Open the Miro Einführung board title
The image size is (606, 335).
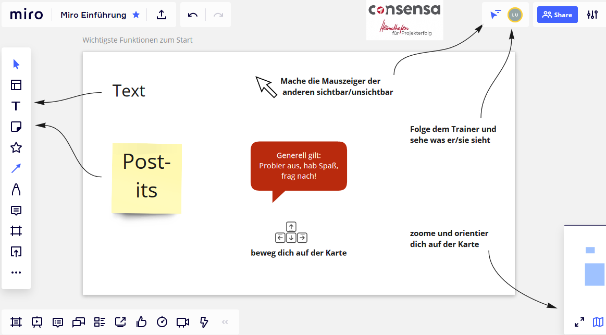(93, 15)
